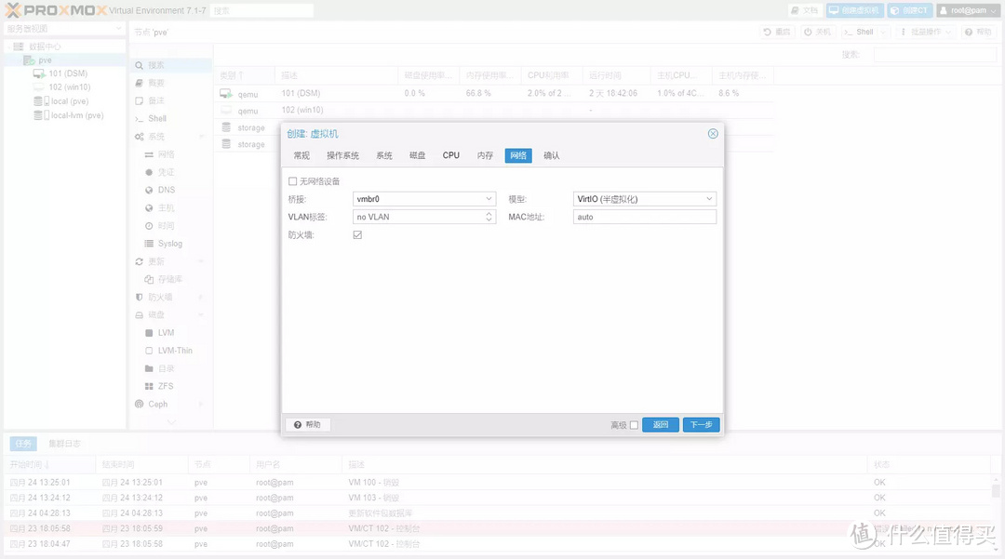
Task: Open LVM-Thin icon in node menu
Action: click(x=149, y=351)
